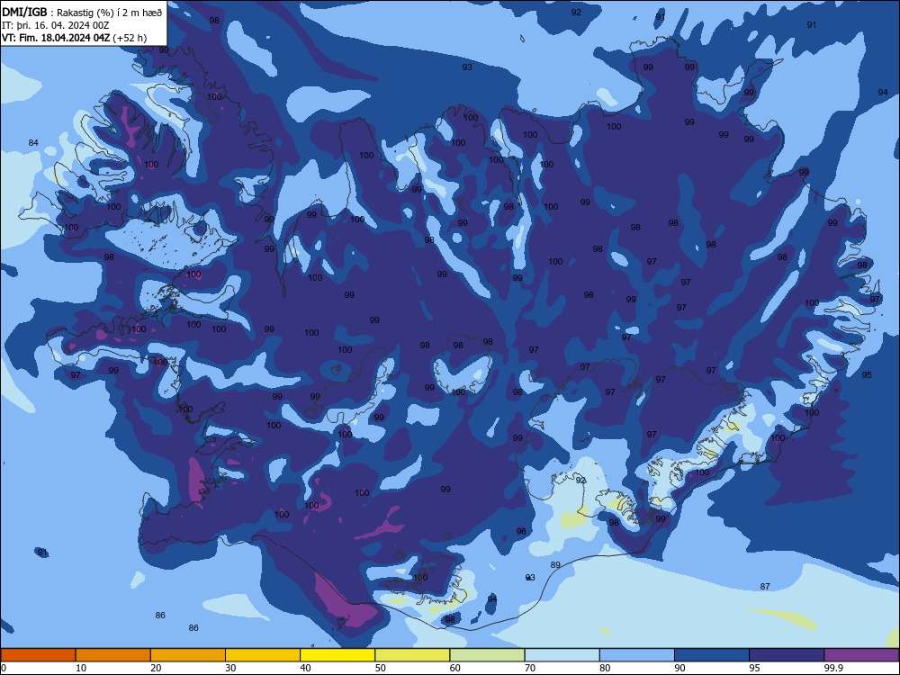Choose the pale blue 70–80 legend swatch
Screen dimensions: 900x675
(x=562, y=655)
